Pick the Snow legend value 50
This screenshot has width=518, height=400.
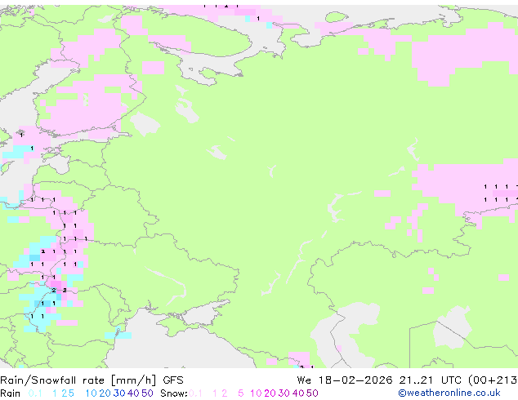click(313, 393)
